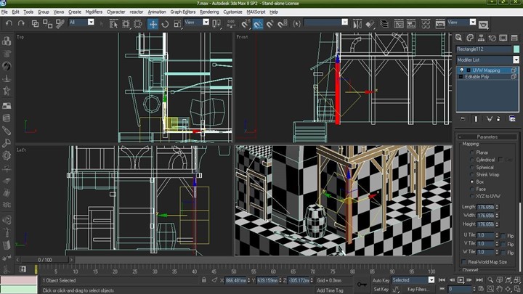Enable the U Tile Flip checkbox
This screenshot has width=523, height=294.
pyautogui.click(x=503, y=236)
